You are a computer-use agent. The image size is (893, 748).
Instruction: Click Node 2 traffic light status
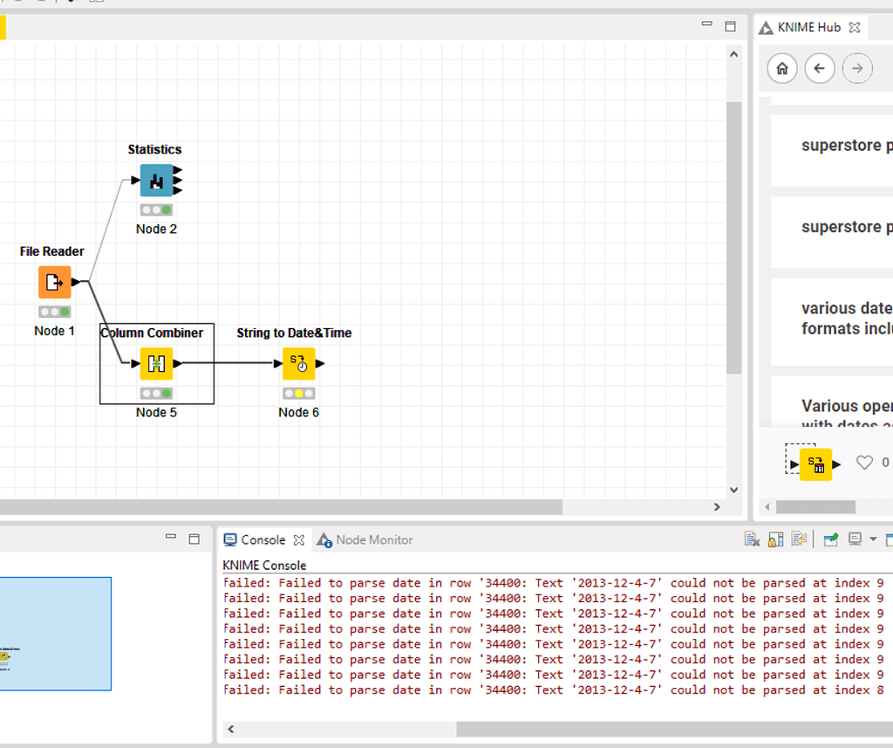pos(157,209)
